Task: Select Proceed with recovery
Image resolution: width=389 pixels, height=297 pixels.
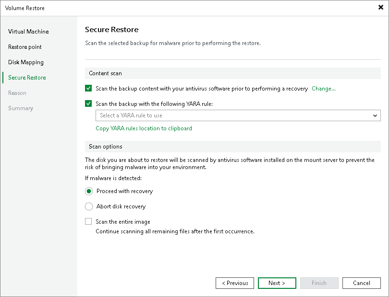Action: (x=88, y=191)
